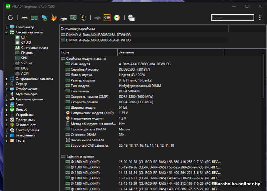Select the Системная плата child item

35,48
